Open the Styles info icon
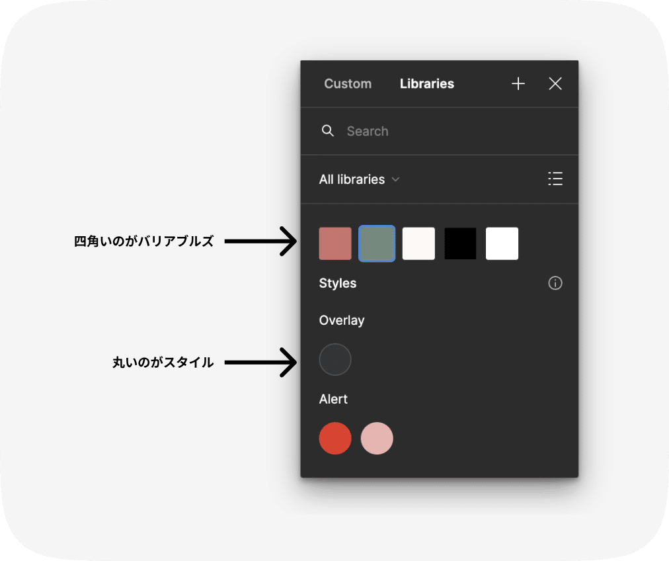Viewport: 669px width, 561px height. pos(555,283)
